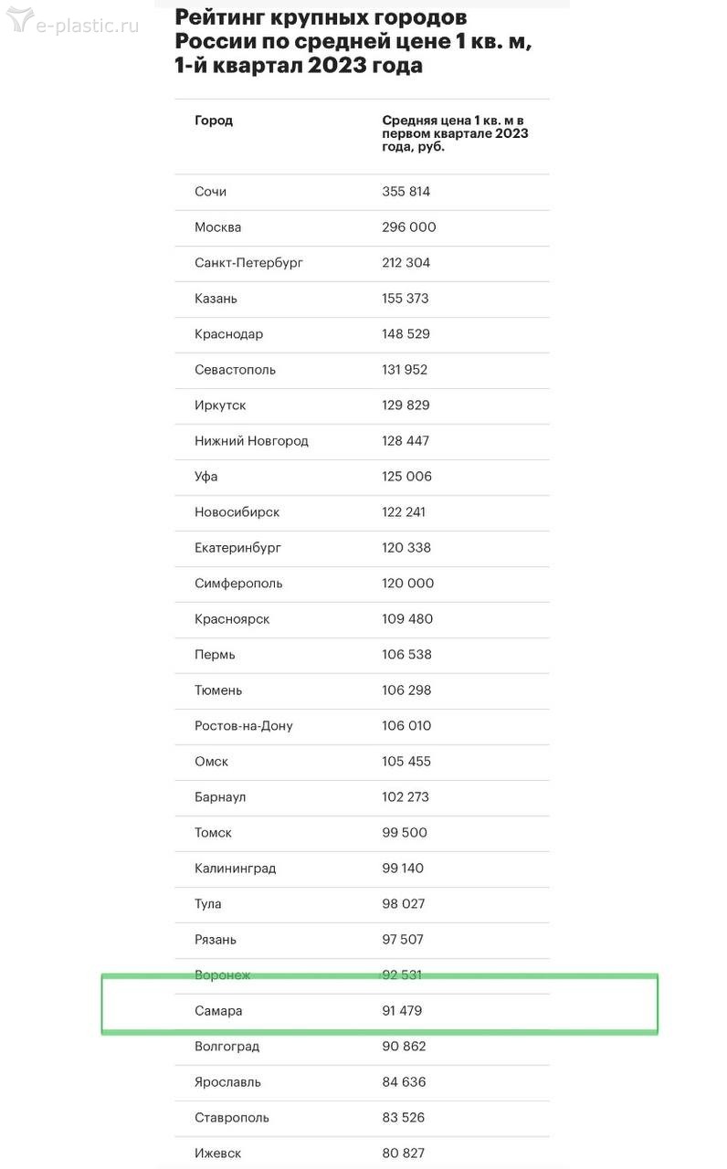Click the Екатеринбург price 120 338
The height and width of the screenshot is (1169, 727).
[x=406, y=548]
